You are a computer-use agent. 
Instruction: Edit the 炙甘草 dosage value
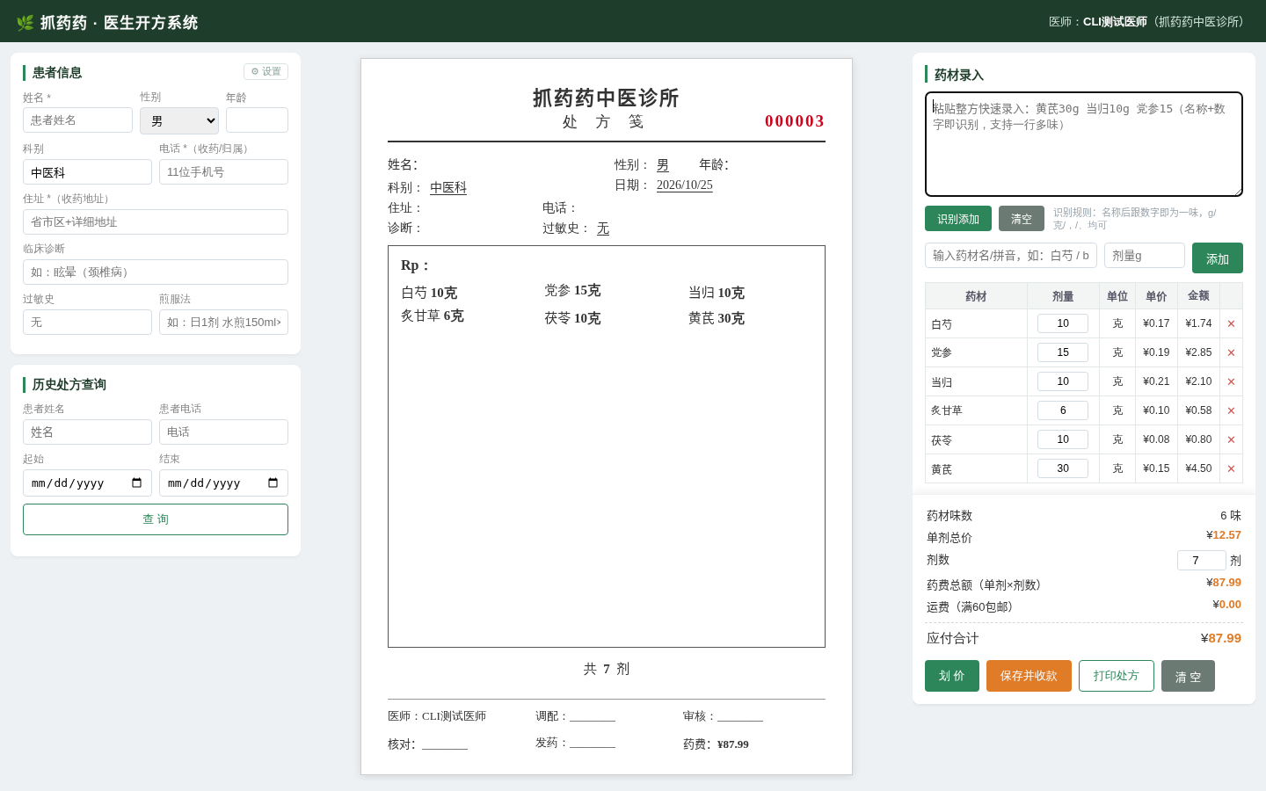pos(1063,410)
